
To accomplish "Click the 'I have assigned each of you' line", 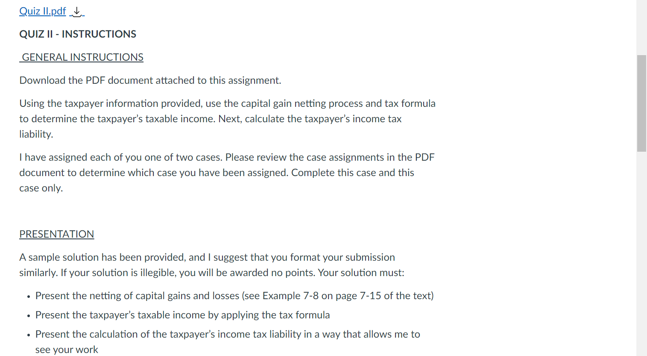I will [x=226, y=157].
